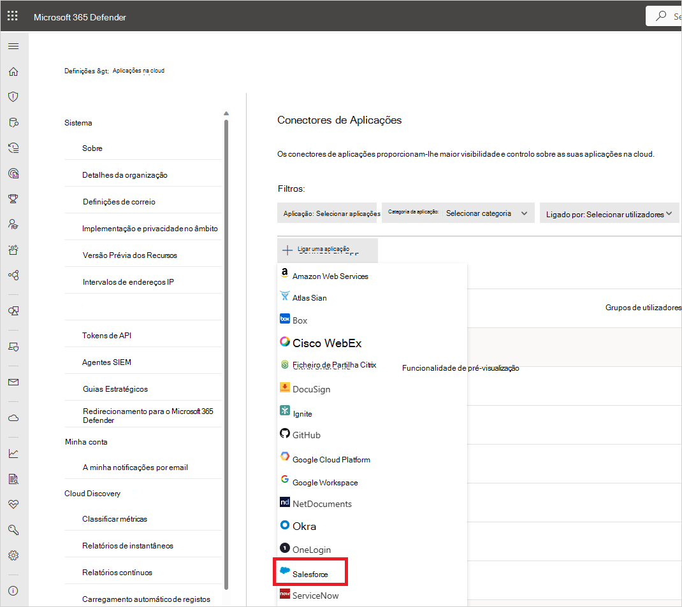Open Permissions using the key icon
The image size is (682, 607).
pyautogui.click(x=13, y=529)
